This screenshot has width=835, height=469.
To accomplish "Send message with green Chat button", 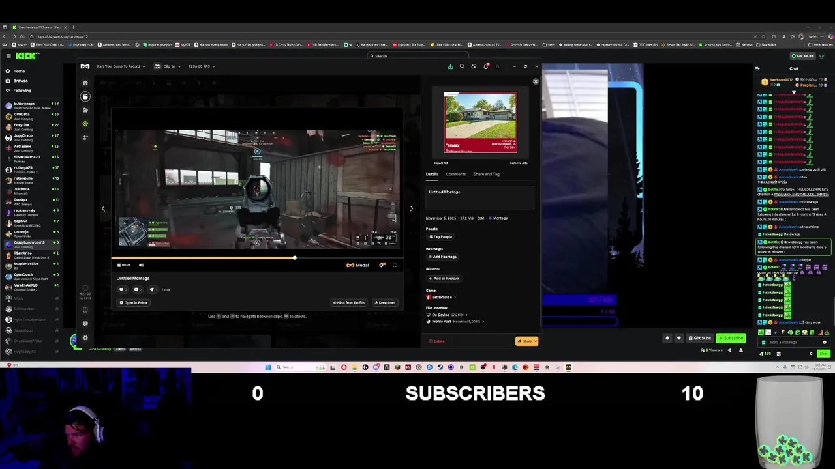I will pos(823,354).
